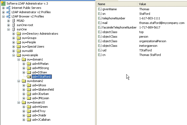Click the cn=Directory Administrators folder icon
Viewport: 187px width, 125px height.
point(19,34)
